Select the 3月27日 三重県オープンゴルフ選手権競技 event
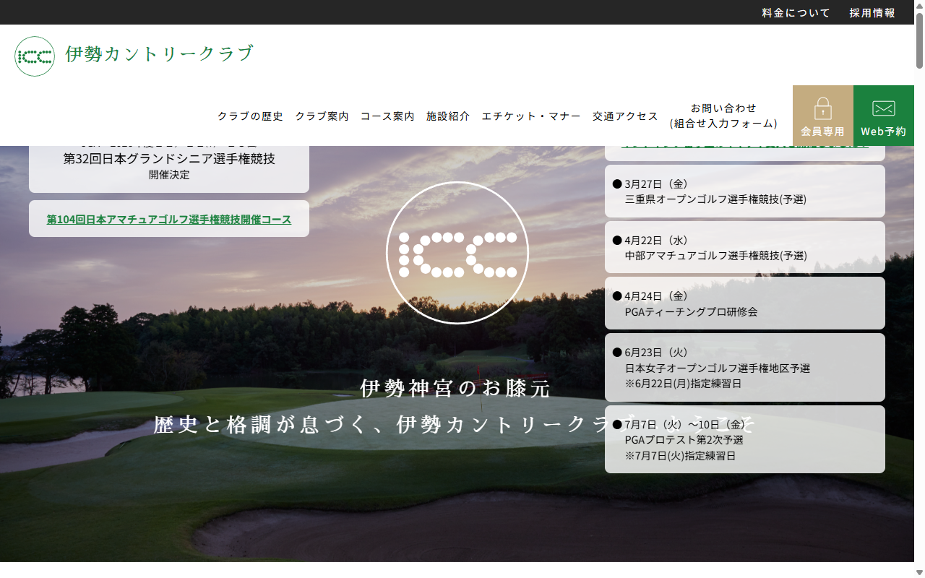This screenshot has height=578, width=925. click(745, 191)
